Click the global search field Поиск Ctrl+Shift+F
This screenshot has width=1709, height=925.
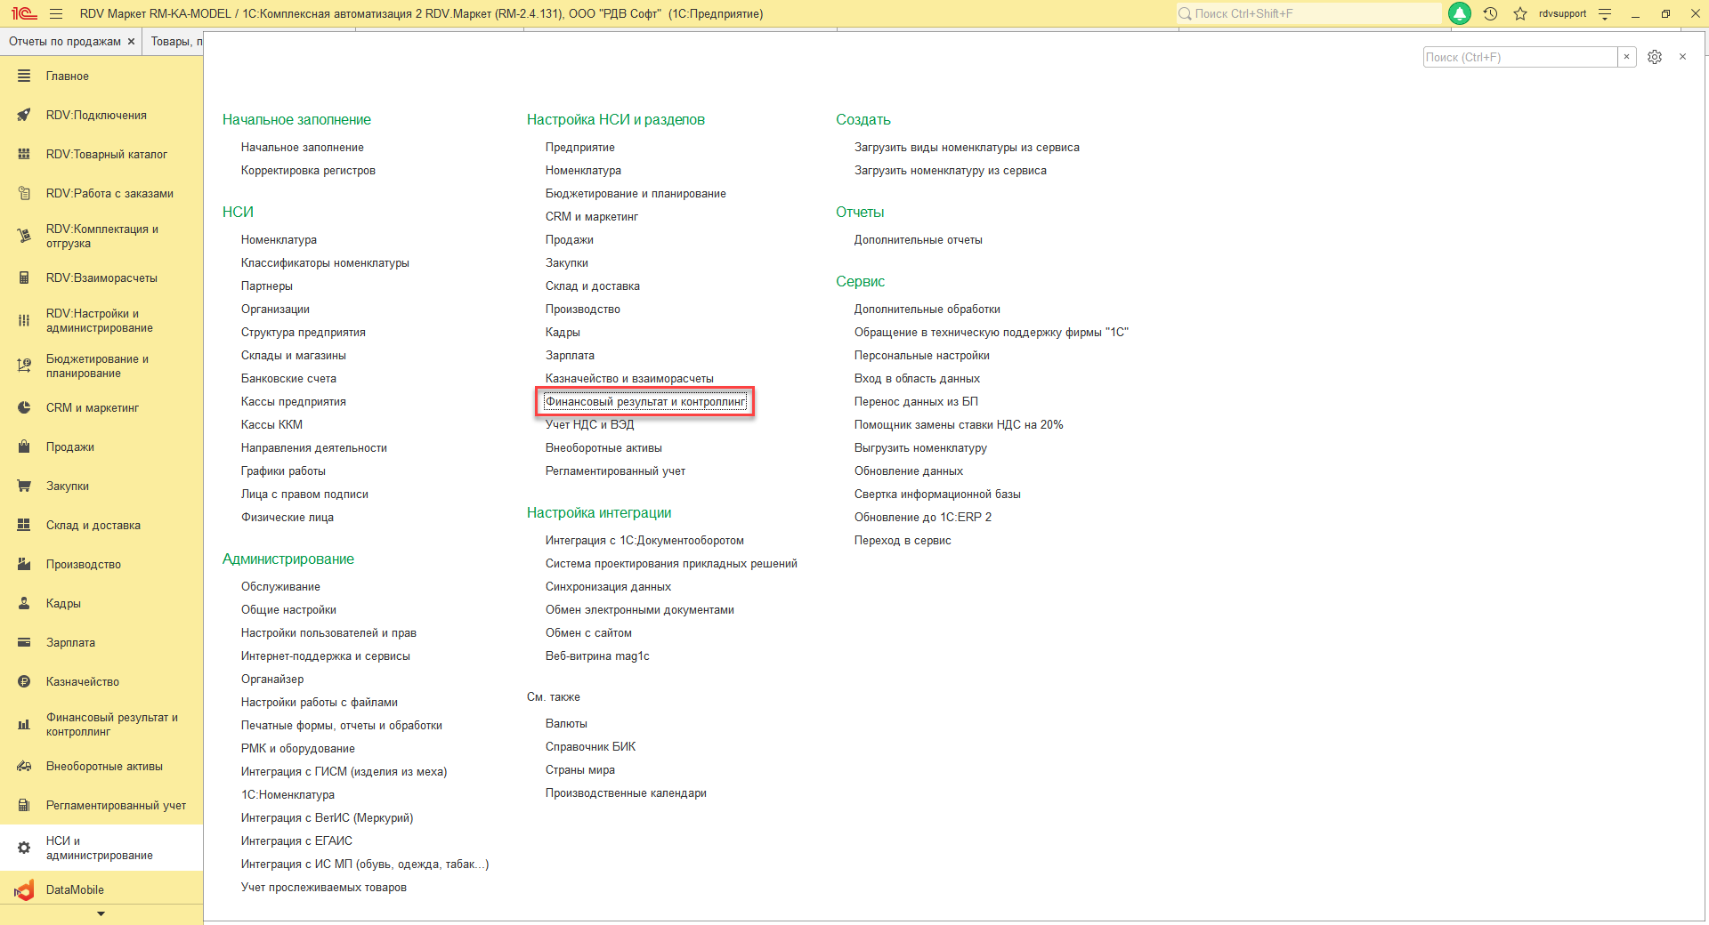1308,13
